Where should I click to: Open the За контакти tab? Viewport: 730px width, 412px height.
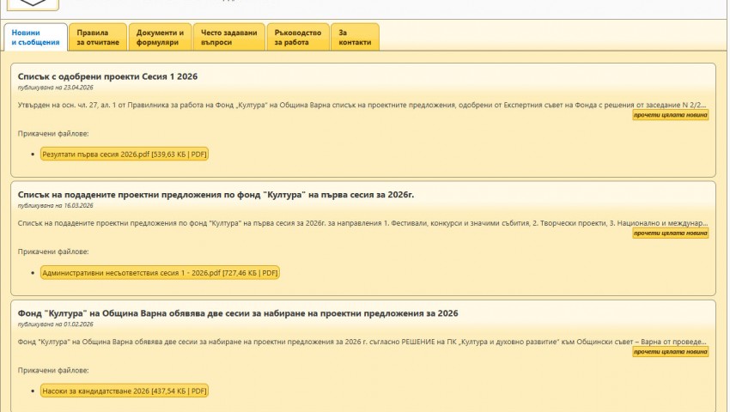point(355,37)
